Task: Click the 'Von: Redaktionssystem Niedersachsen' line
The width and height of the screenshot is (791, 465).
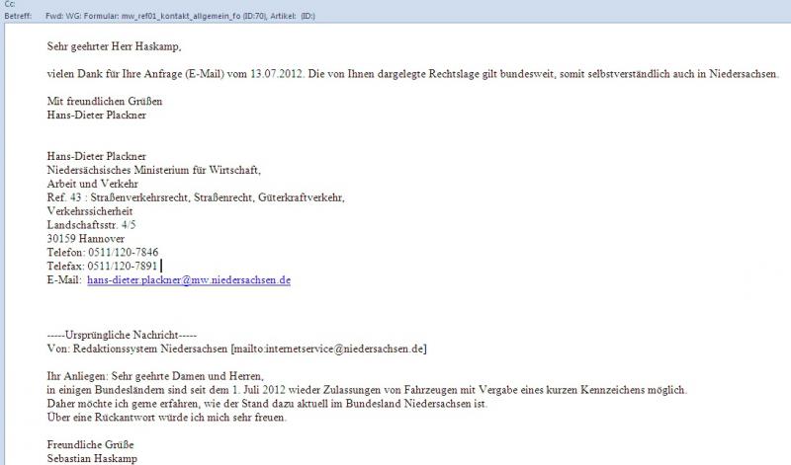Action: pos(236,349)
